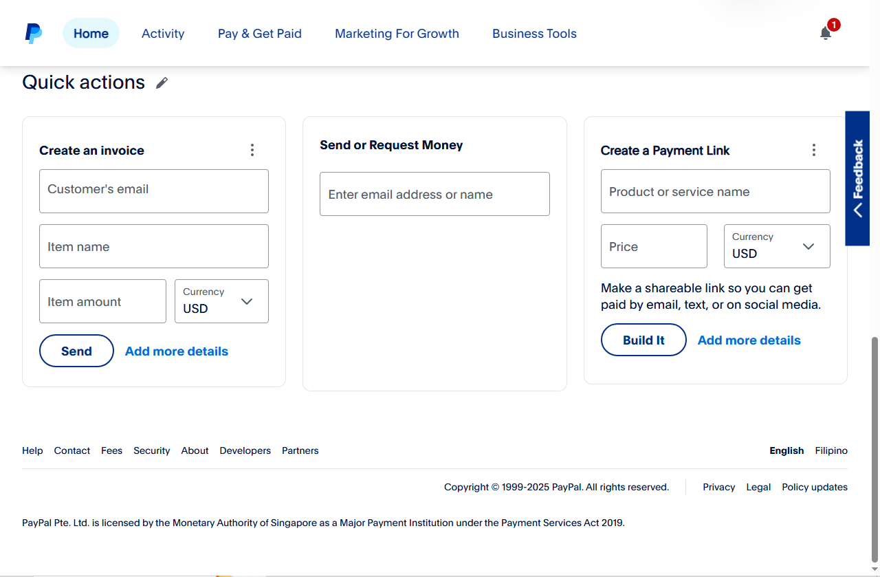Click the Send or Request Money heading

tap(391, 145)
